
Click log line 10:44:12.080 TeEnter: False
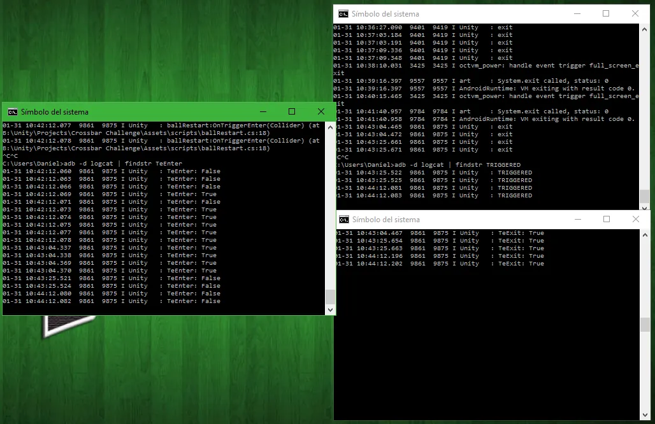[112, 293]
